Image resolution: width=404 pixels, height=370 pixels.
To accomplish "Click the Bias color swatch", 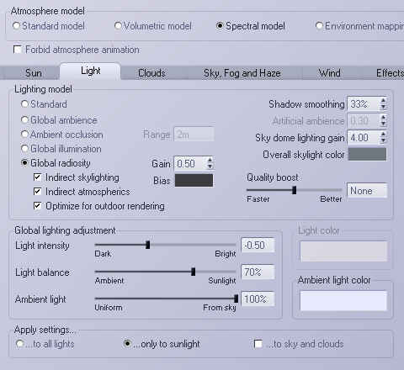I will point(194,180).
